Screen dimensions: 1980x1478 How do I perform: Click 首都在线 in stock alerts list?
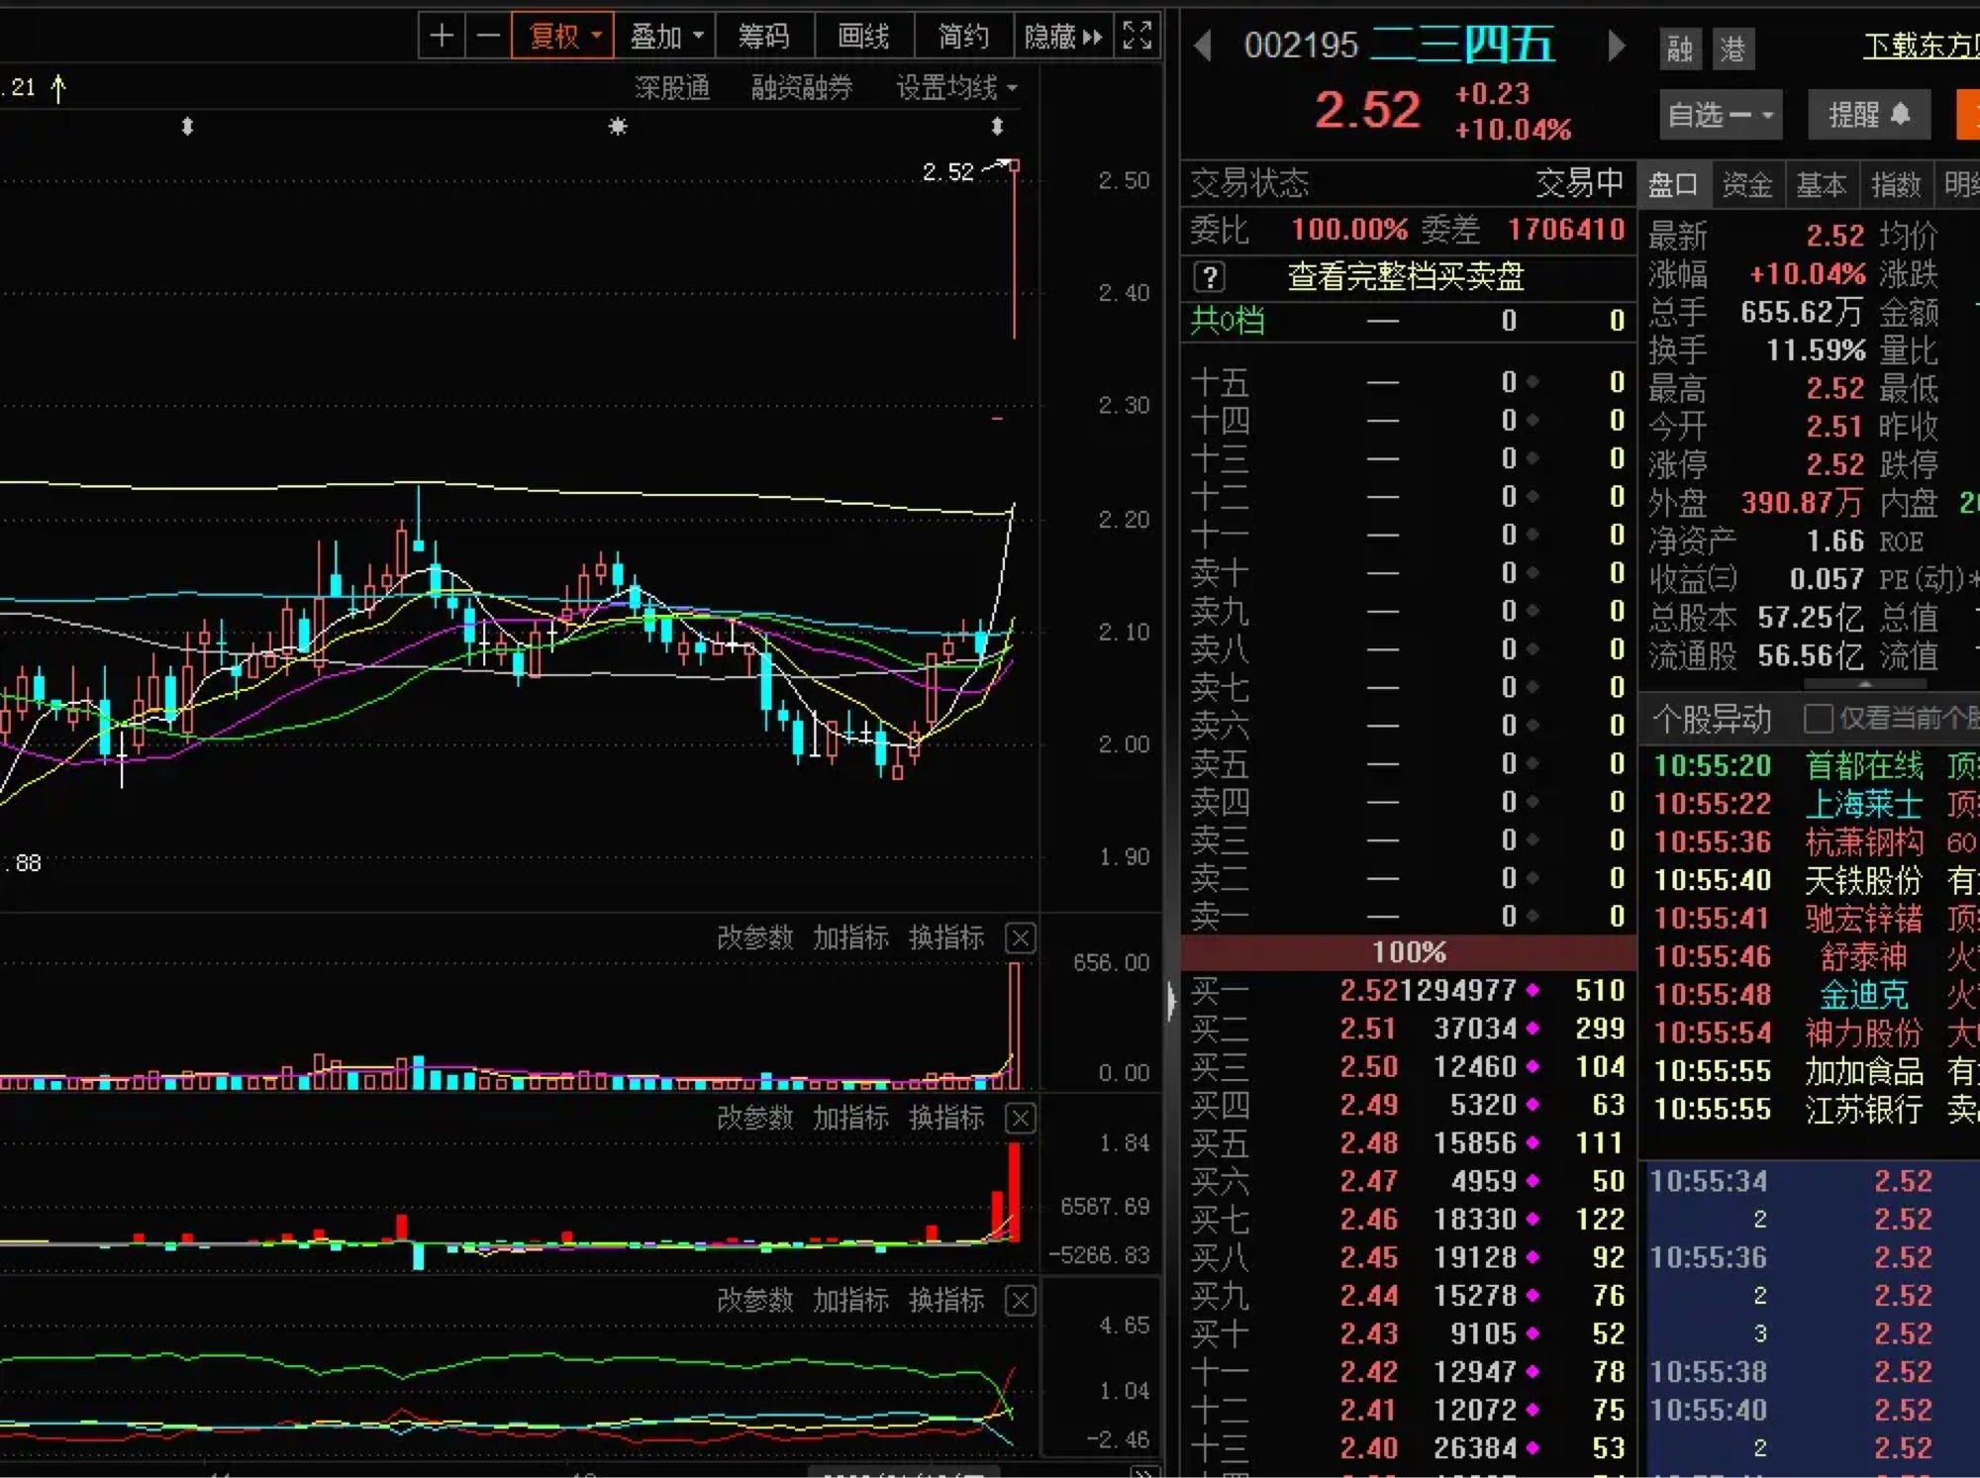tap(1864, 766)
